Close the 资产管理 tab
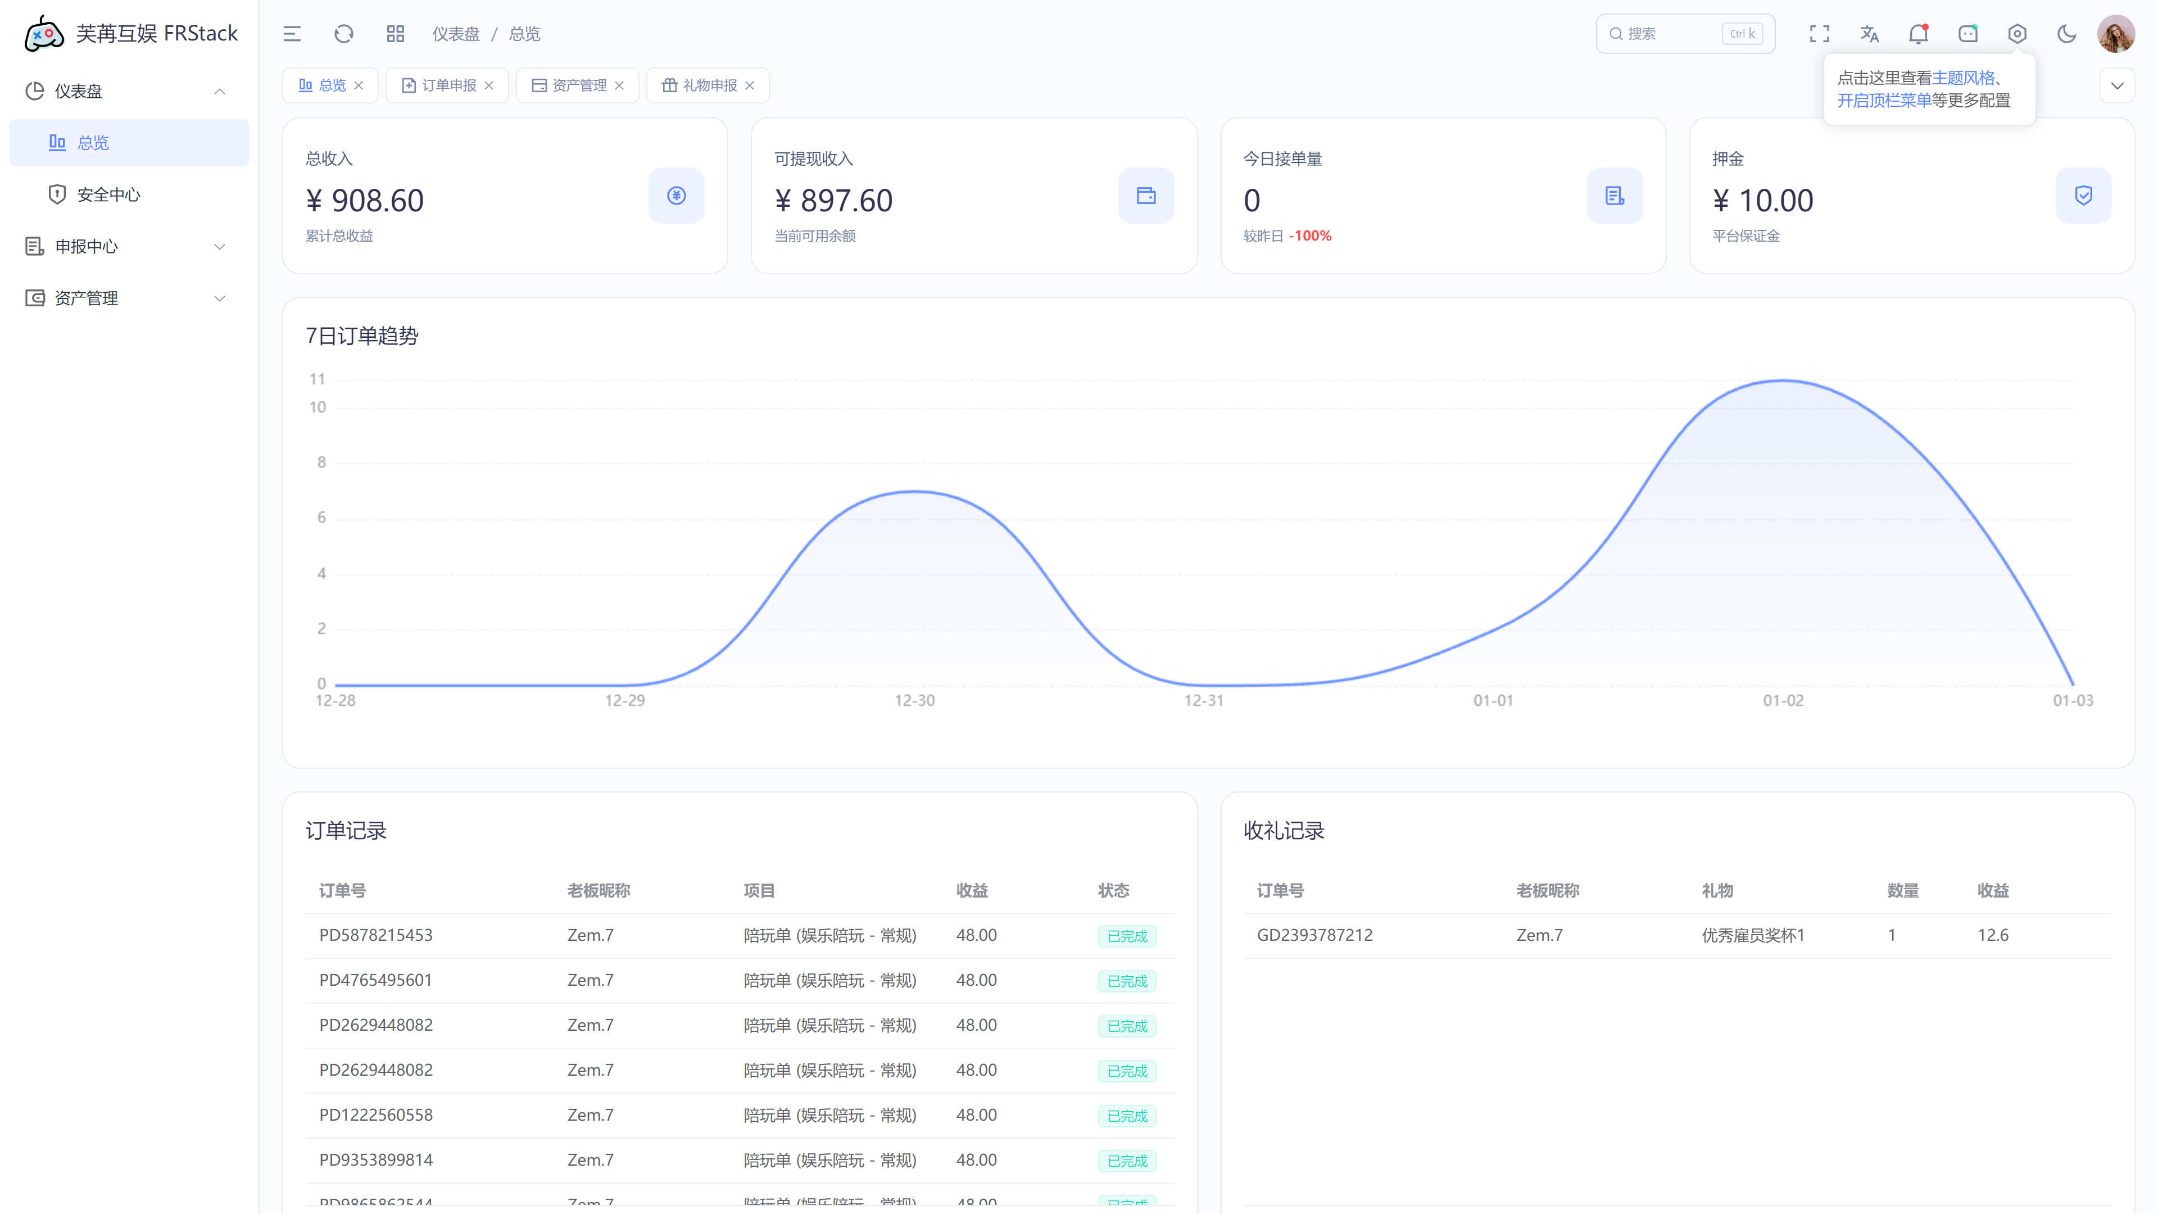 [619, 85]
